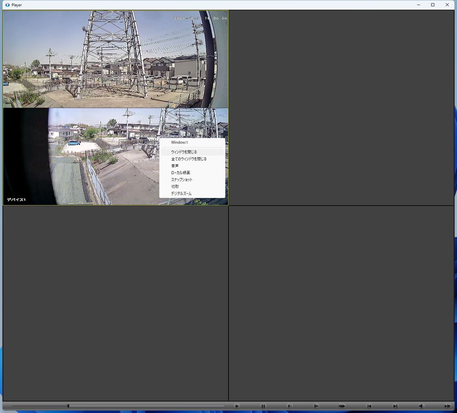
Task: Click the rightmost icon on playback bar
Action: [447, 406]
